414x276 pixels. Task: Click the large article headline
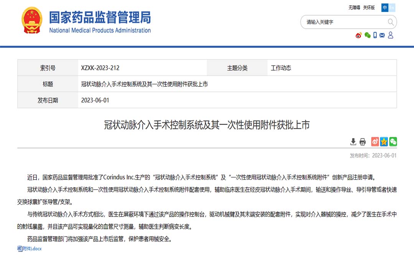[x=207, y=125]
